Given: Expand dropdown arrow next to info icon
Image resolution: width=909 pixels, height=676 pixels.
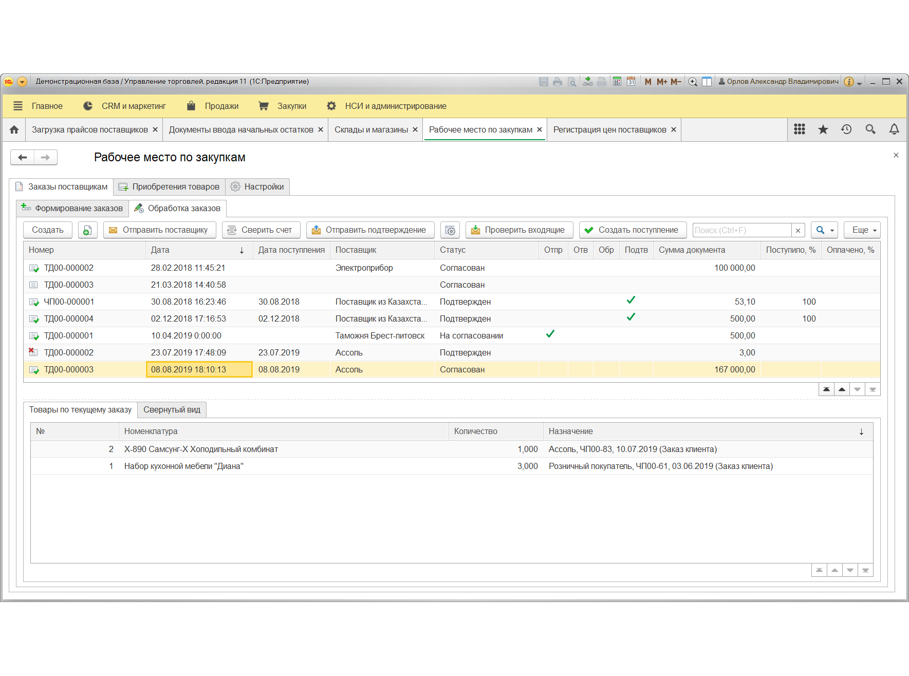Looking at the screenshot, I should [x=859, y=83].
